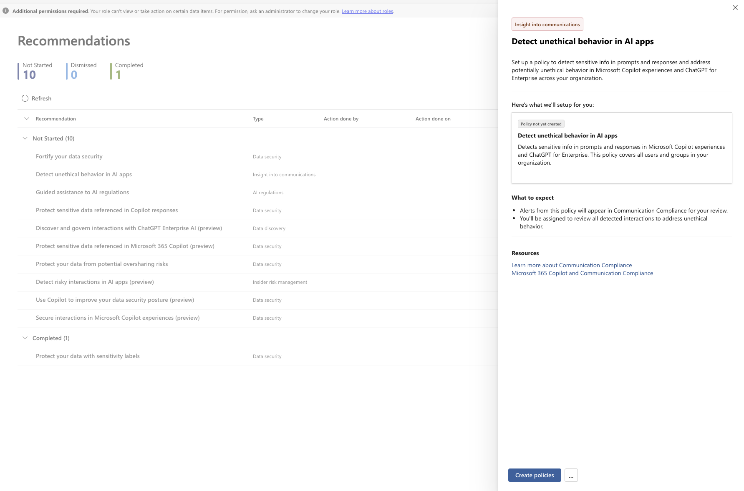Viewport: 744px width, 491px height.
Task: Collapse the Not Started (10) group
Action: coord(25,138)
